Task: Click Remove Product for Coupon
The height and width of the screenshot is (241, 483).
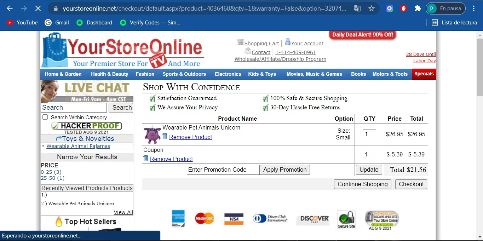Action: 171,159
